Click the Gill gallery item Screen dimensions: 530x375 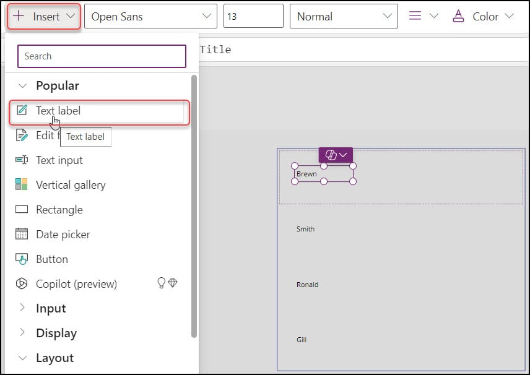pyautogui.click(x=302, y=340)
